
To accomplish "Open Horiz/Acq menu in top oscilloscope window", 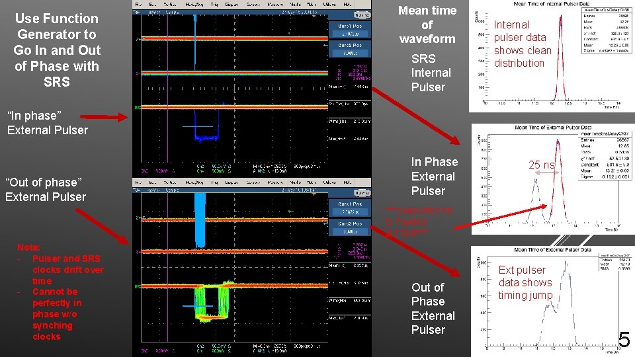I will click(194, 5).
